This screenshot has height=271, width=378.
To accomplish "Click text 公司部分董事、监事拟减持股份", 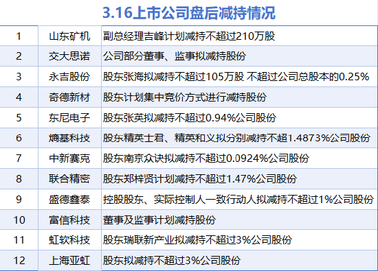I will 175,56.
